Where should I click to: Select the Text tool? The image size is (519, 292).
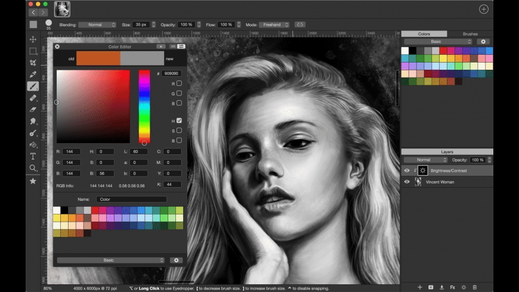(x=33, y=156)
